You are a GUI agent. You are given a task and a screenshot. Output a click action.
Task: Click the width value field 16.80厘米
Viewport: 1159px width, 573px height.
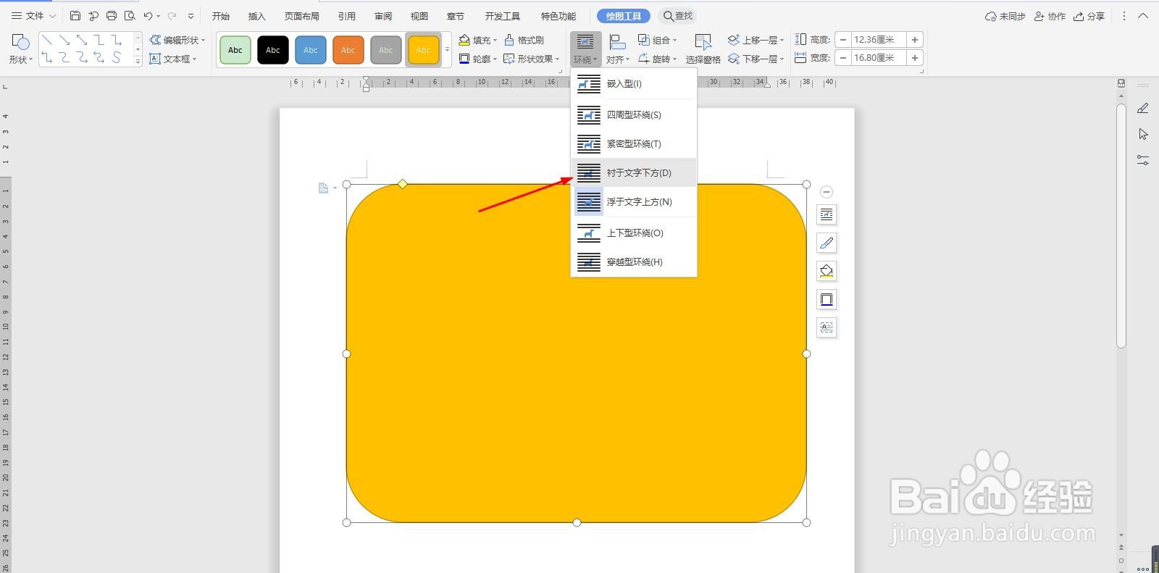(x=879, y=58)
